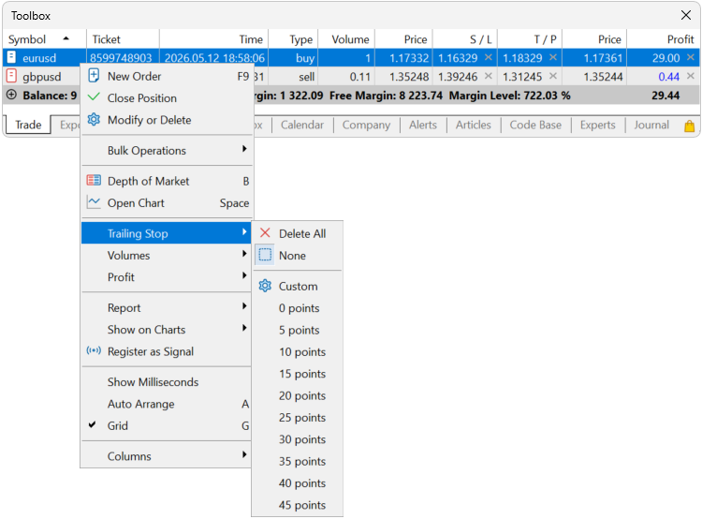This screenshot has width=702, height=519.
Task: Expand the Profit submenu
Action: click(x=166, y=277)
